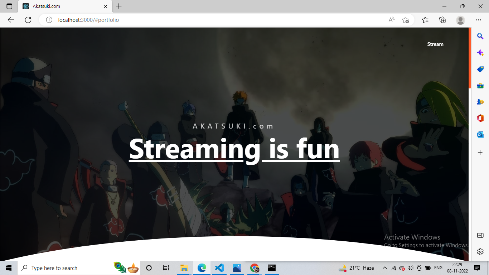Open Visual Studio Code from the taskbar
Image resolution: width=489 pixels, height=275 pixels.
point(219,268)
